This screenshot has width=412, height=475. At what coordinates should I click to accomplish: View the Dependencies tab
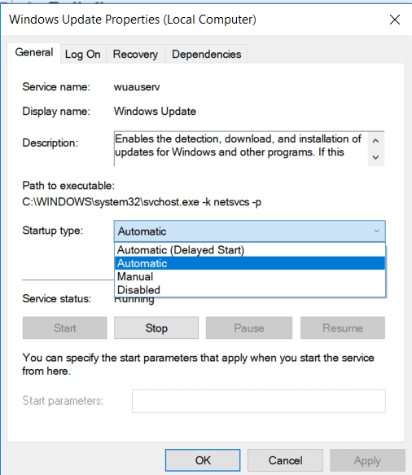(207, 55)
